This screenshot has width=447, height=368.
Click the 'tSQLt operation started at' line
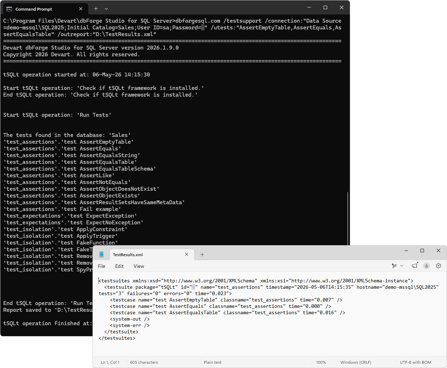77,75
